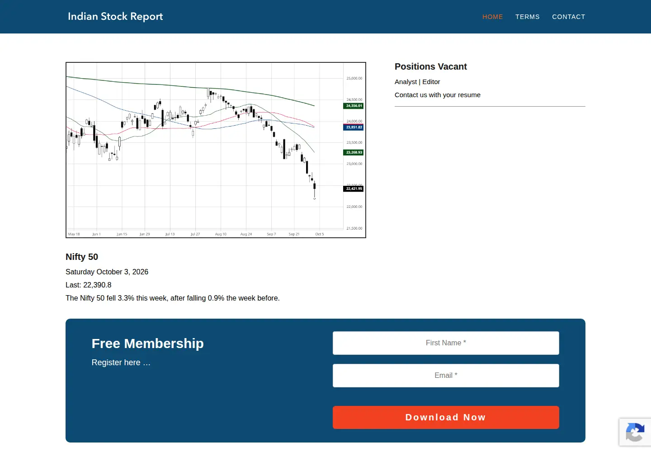
Task: Select the 'Analyst | Editor' text
Action: click(417, 82)
